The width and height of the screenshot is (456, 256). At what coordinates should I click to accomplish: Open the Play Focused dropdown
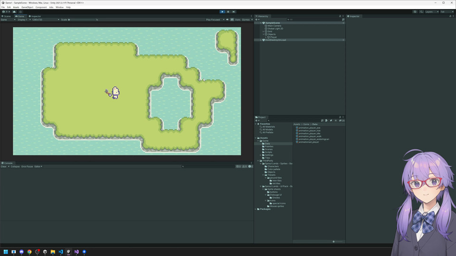tap(215, 20)
